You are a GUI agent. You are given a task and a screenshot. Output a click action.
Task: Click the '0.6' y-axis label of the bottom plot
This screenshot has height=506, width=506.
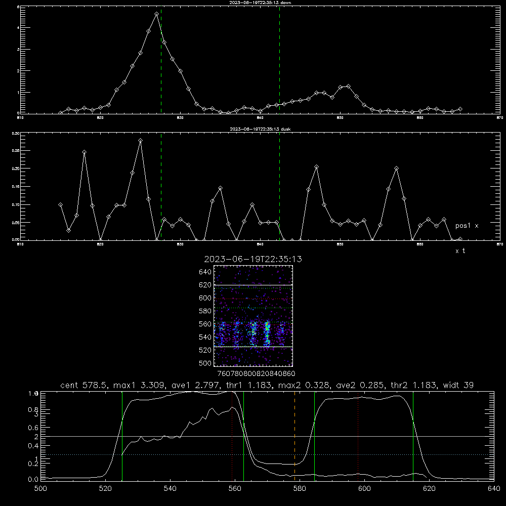(x=33, y=428)
